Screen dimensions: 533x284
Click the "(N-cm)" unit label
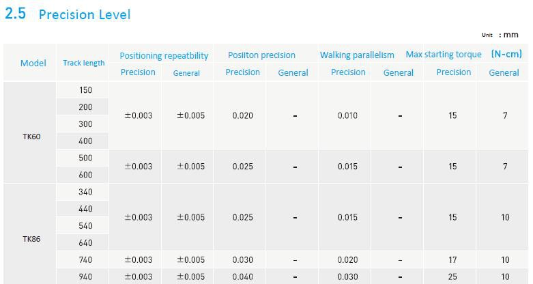click(506, 54)
